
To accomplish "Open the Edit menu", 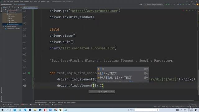I will click(8, 2).
